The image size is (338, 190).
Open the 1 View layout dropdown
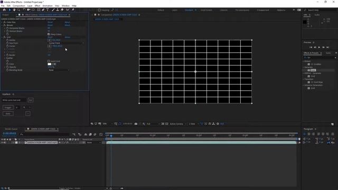click(194, 124)
